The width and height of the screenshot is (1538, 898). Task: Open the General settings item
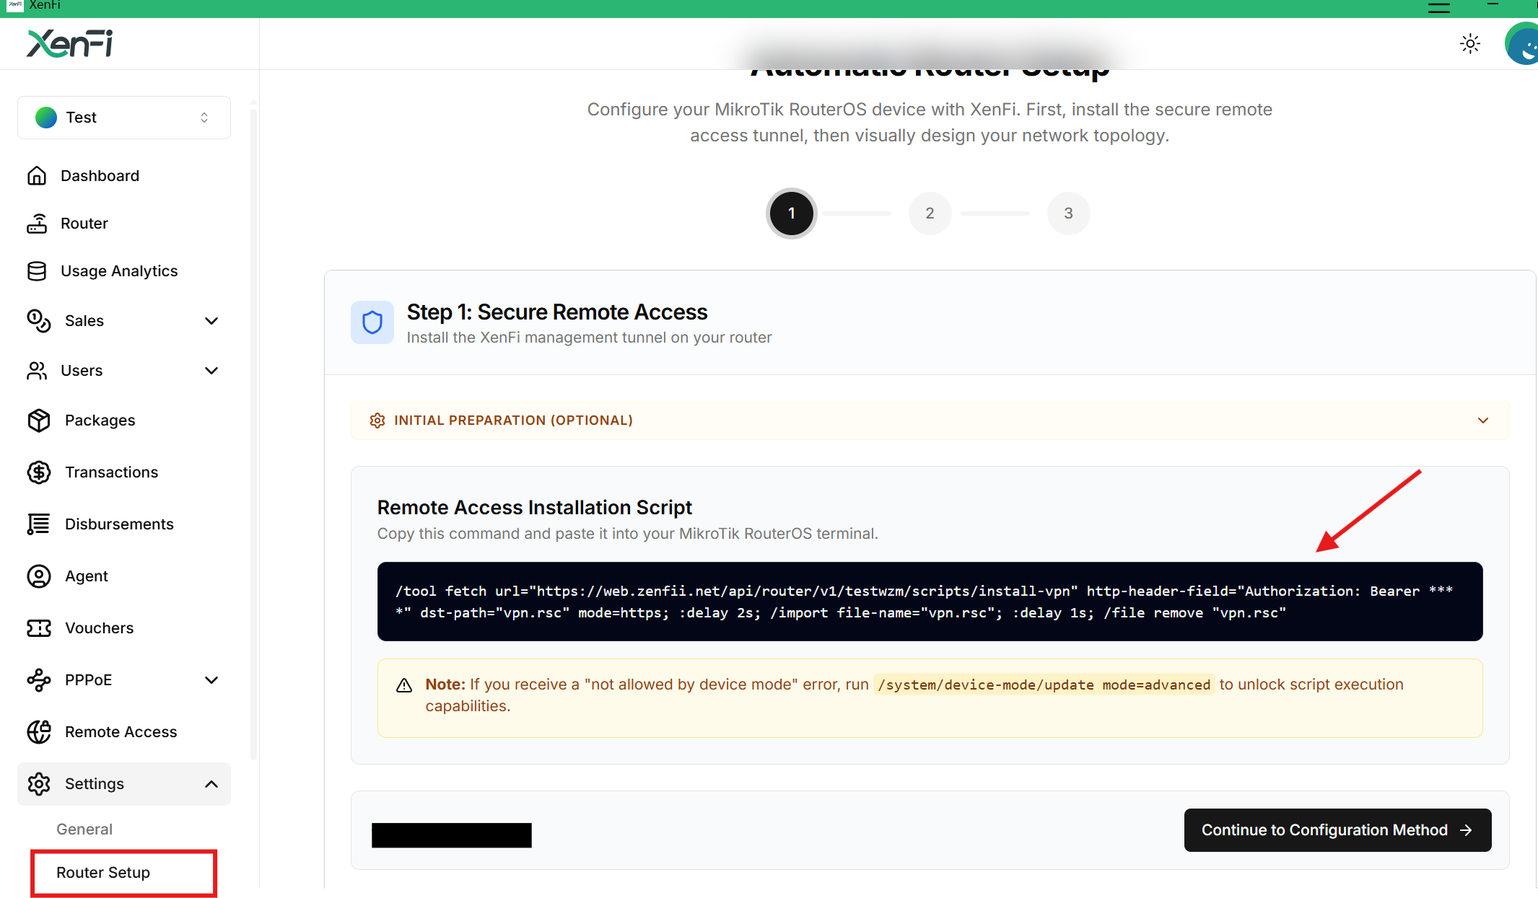coord(84,829)
